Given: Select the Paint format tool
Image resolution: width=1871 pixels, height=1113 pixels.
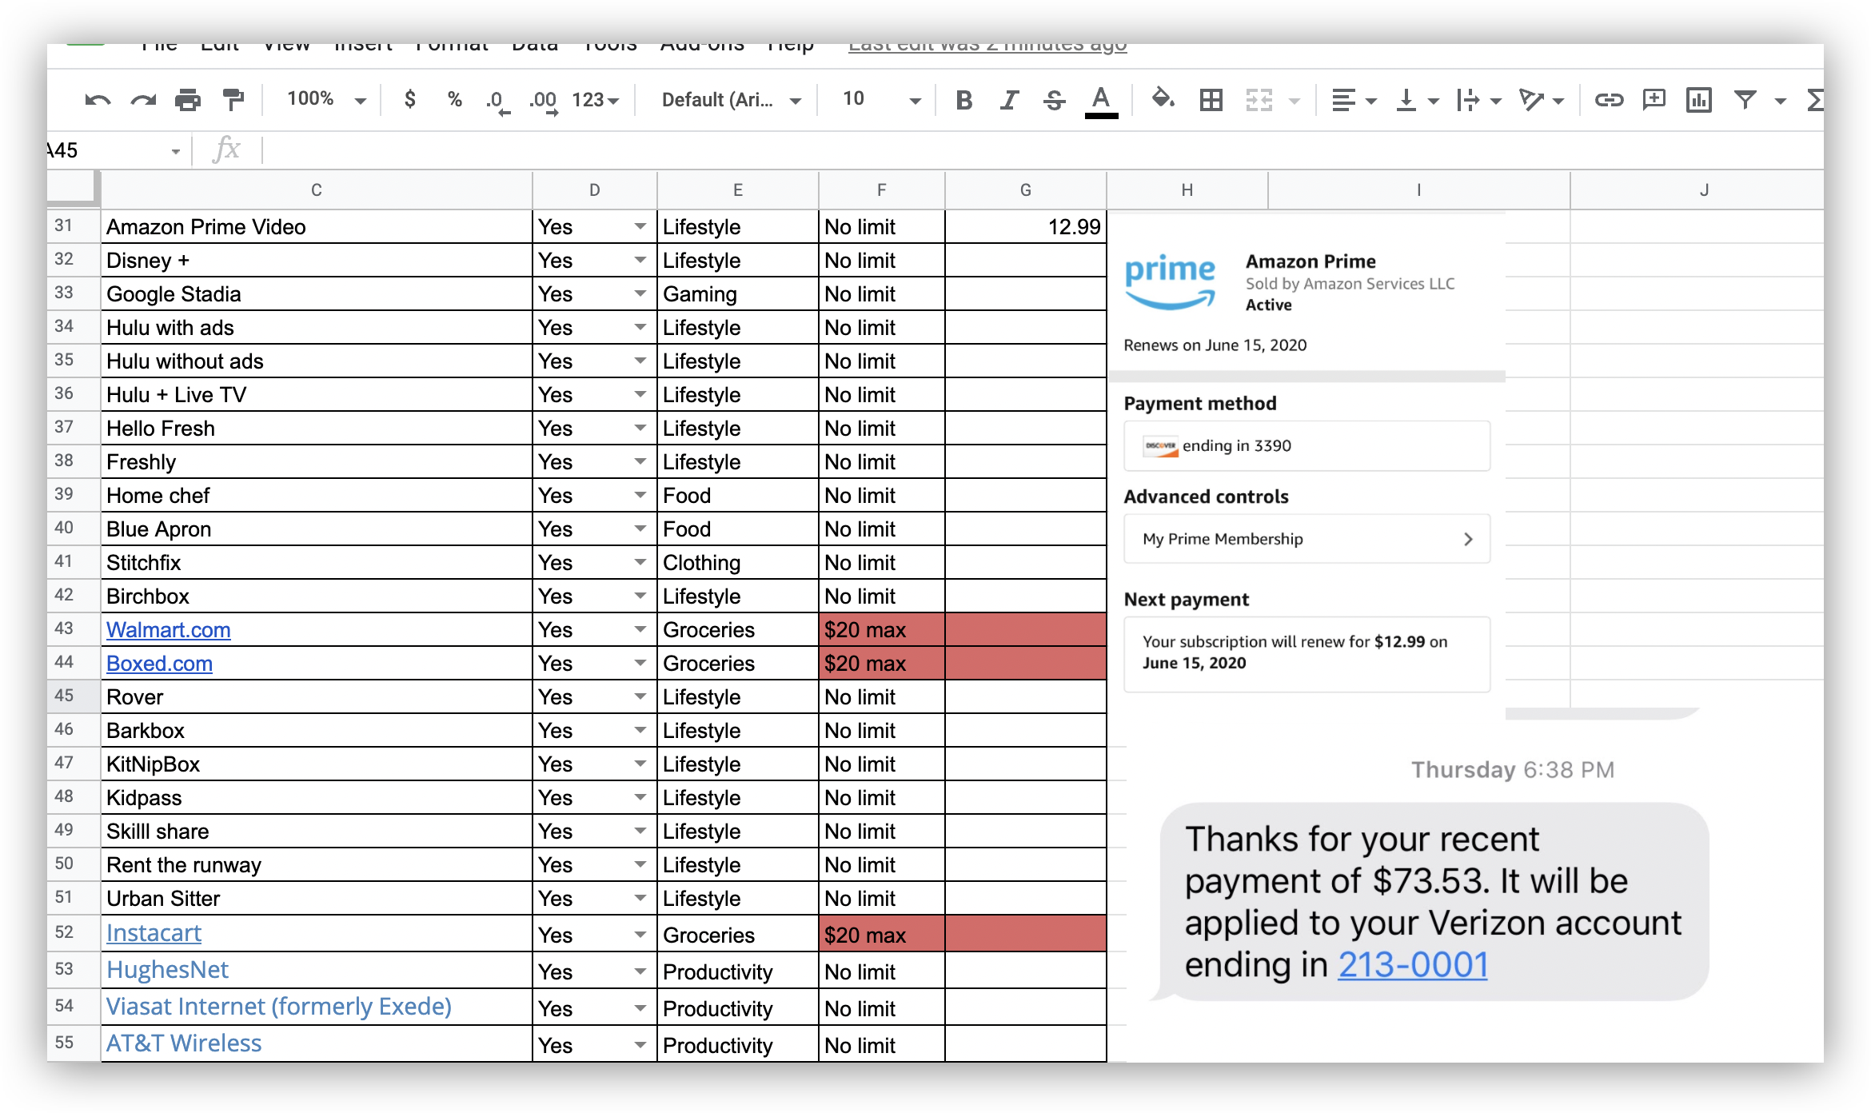Looking at the screenshot, I should coord(233,100).
